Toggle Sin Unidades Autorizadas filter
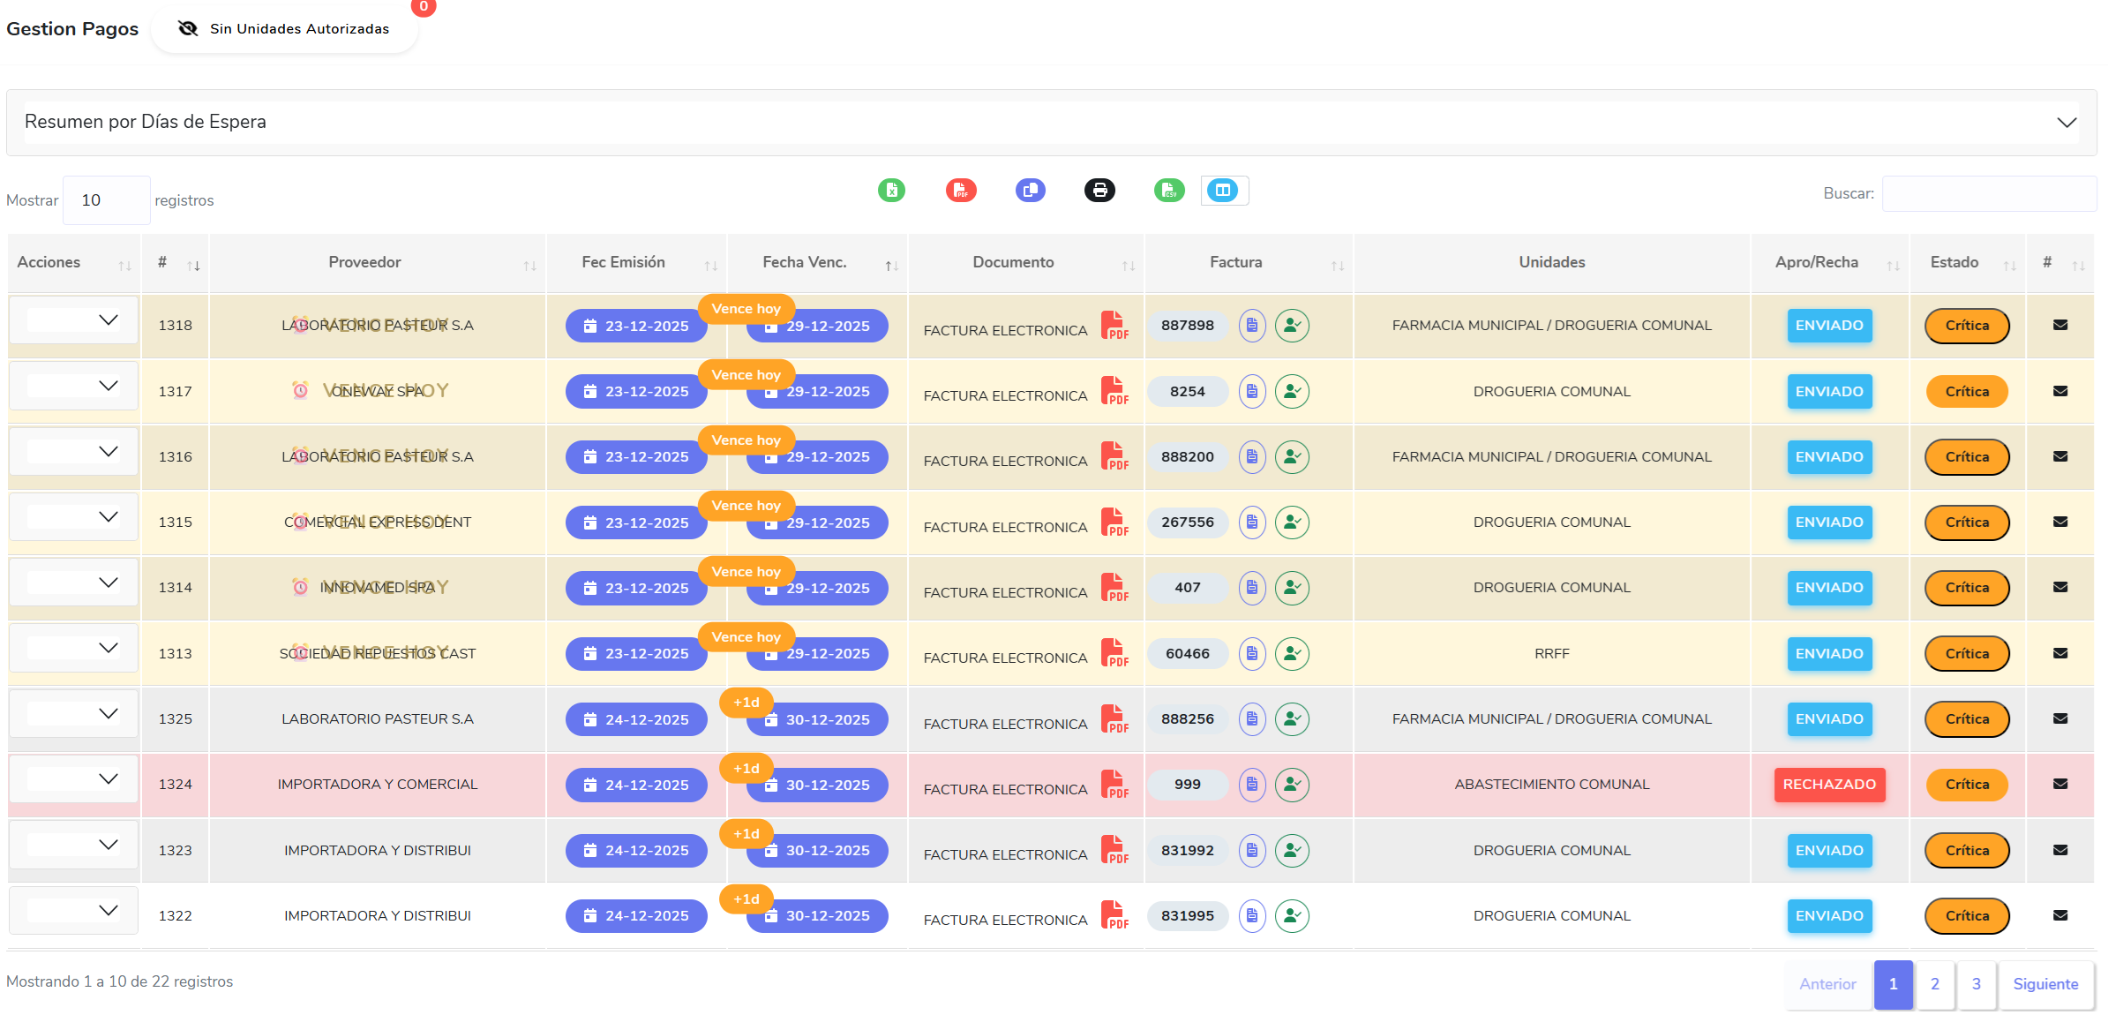This screenshot has width=2108, height=1015. point(284,29)
